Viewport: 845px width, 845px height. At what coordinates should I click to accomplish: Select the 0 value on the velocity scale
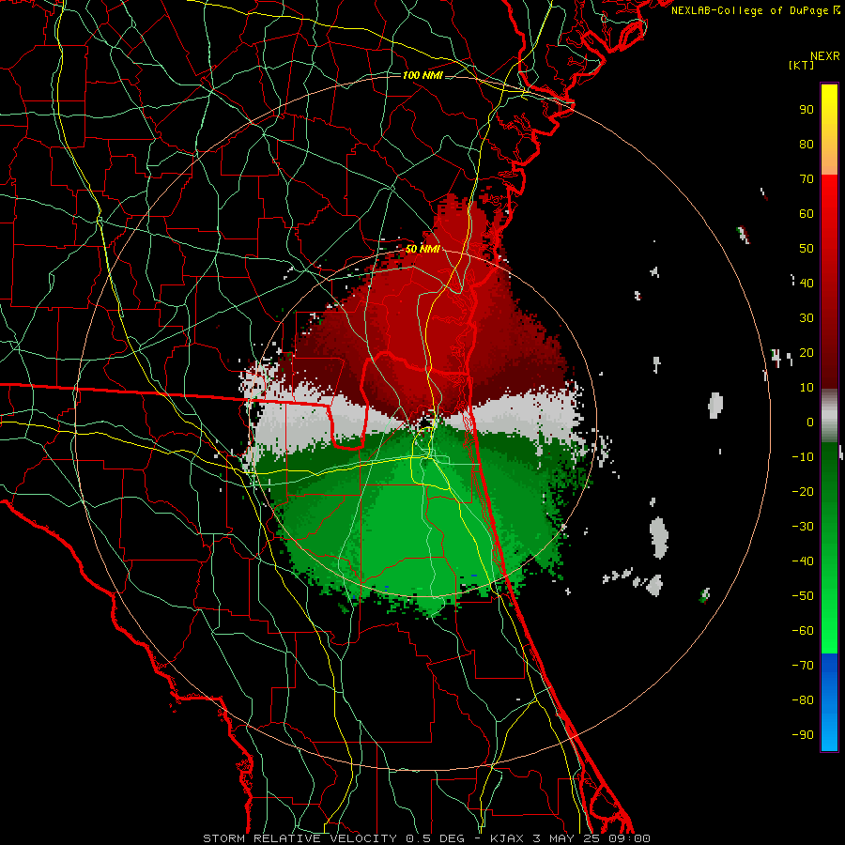click(810, 422)
